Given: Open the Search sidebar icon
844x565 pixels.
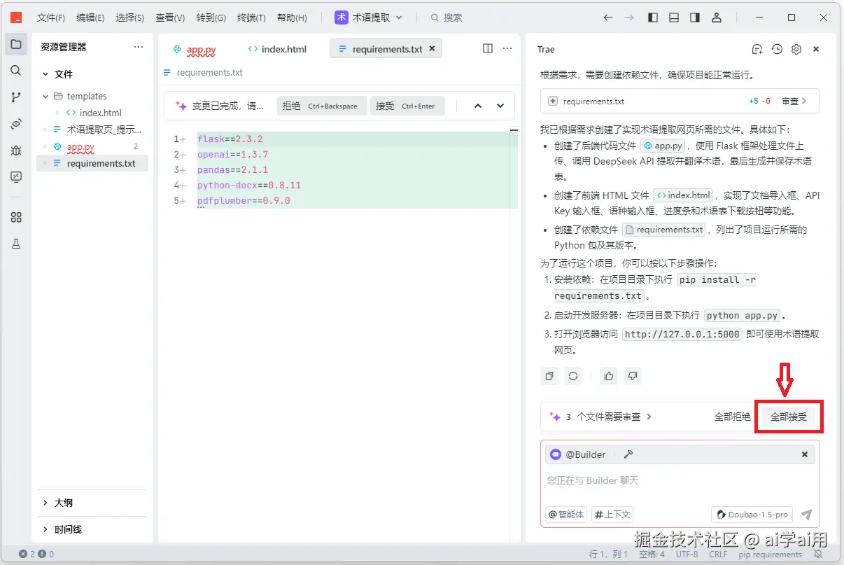Looking at the screenshot, I should coord(15,71).
